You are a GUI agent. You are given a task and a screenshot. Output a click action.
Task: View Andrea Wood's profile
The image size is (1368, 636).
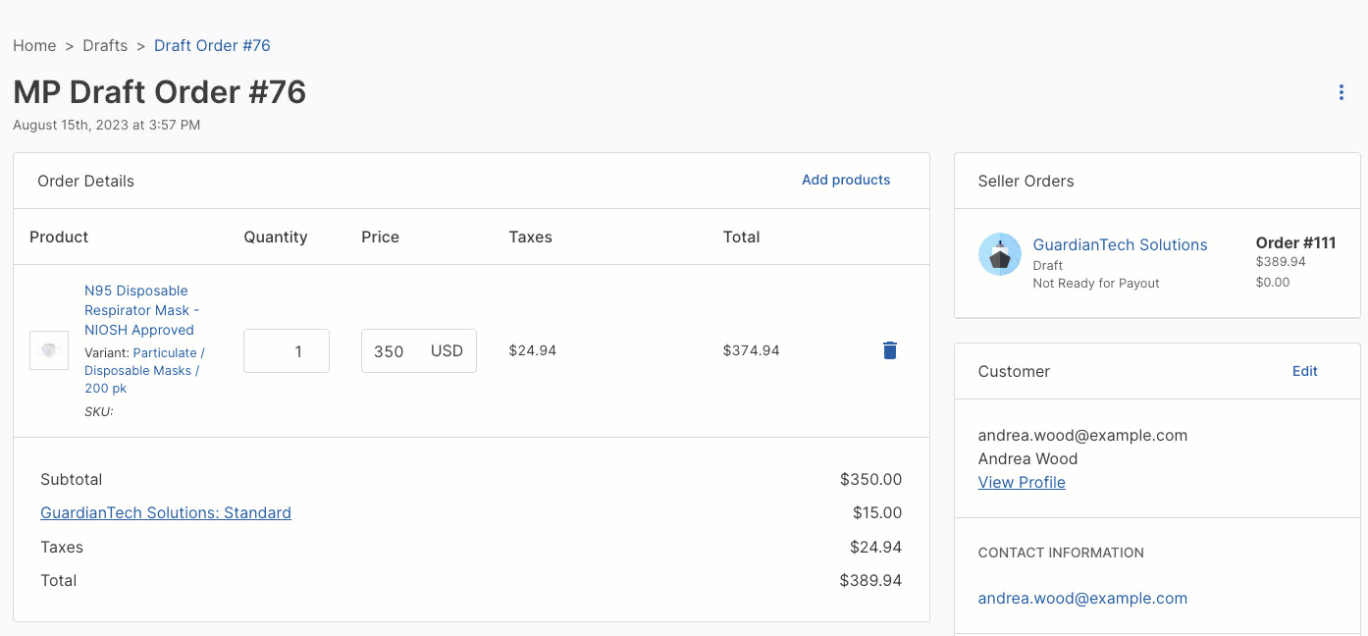pyautogui.click(x=1022, y=483)
